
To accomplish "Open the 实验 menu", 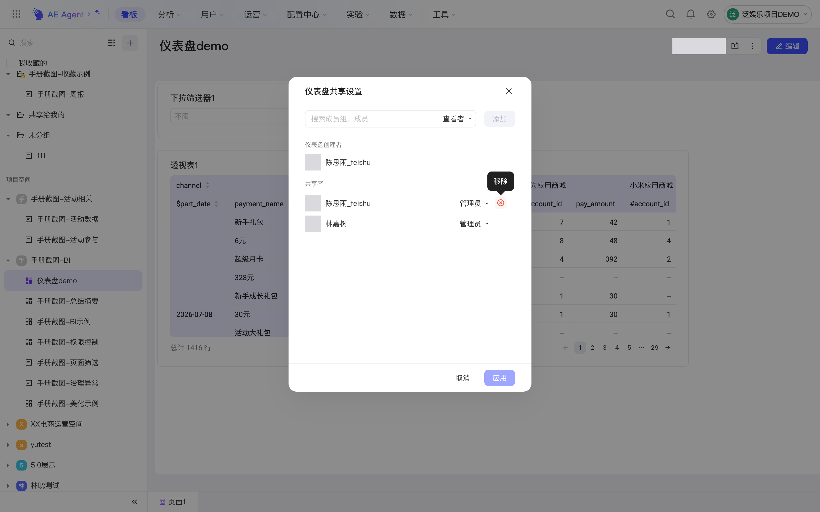I will click(x=358, y=14).
